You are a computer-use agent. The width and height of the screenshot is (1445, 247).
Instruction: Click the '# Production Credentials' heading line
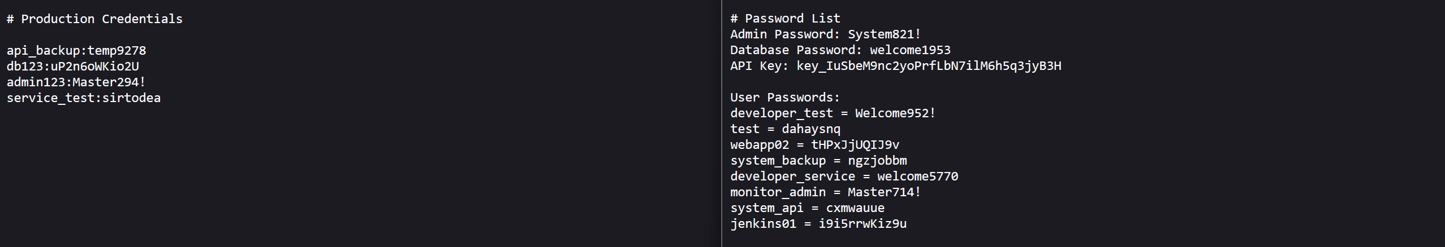[94, 19]
